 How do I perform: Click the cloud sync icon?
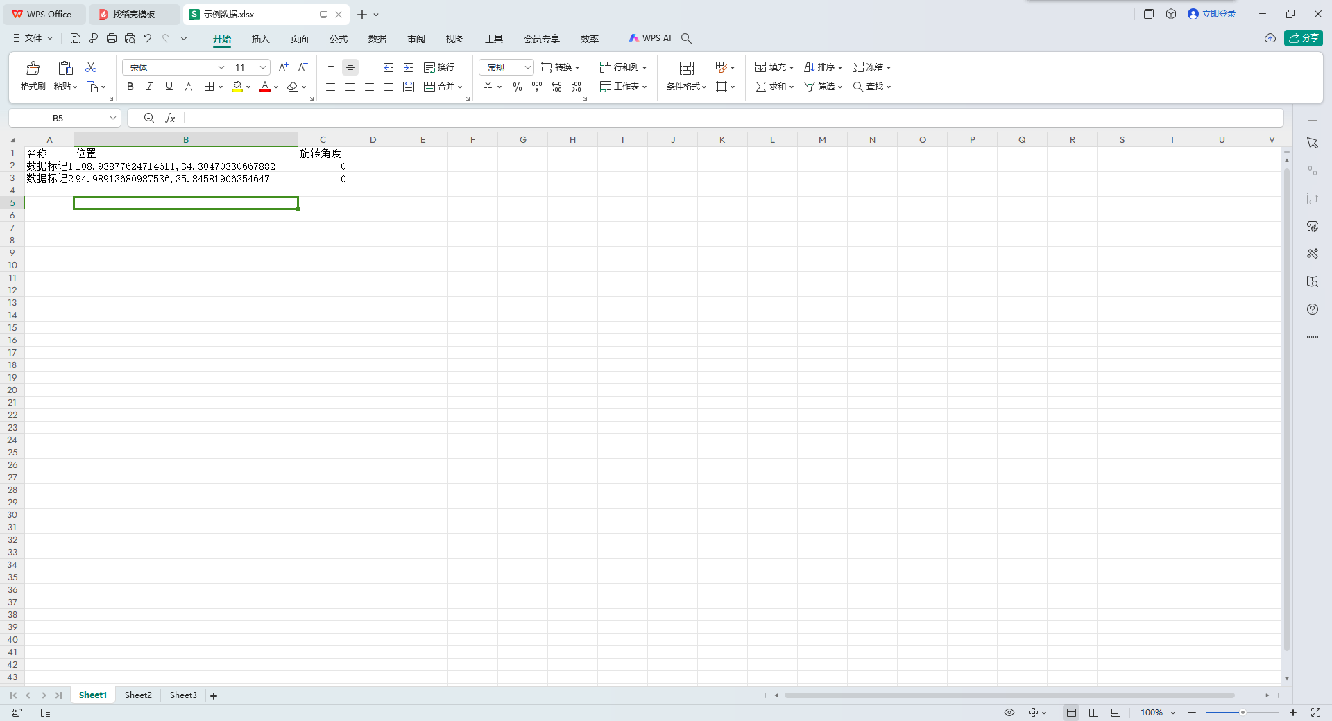pos(1270,38)
